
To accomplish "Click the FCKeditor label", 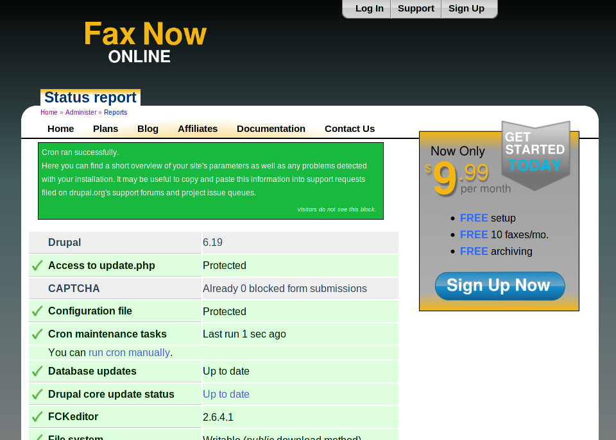I will click(73, 416).
